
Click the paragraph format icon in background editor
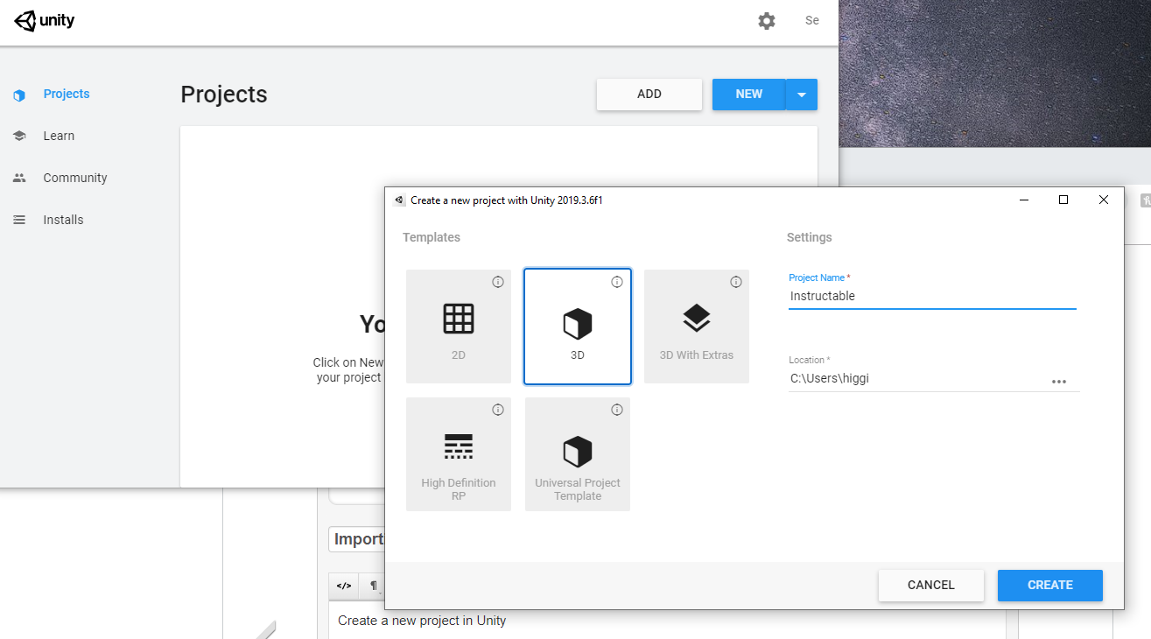tap(374, 586)
